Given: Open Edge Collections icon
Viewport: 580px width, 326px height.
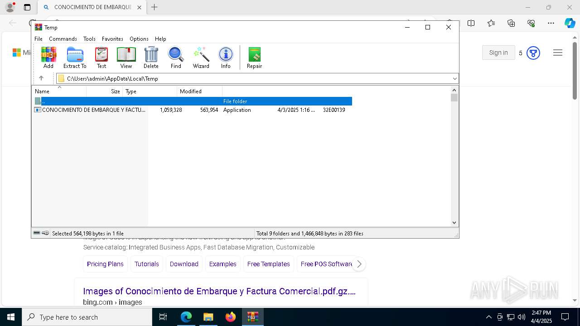Looking at the screenshot, I should click(x=511, y=23).
